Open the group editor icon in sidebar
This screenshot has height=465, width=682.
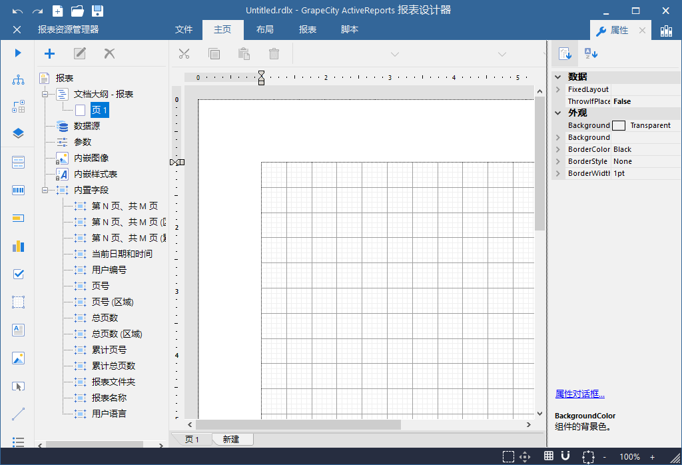[x=18, y=107]
